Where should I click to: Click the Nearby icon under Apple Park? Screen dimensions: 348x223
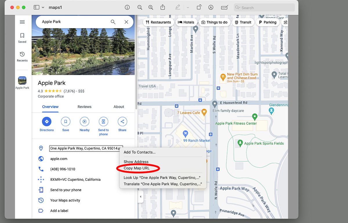click(x=84, y=122)
